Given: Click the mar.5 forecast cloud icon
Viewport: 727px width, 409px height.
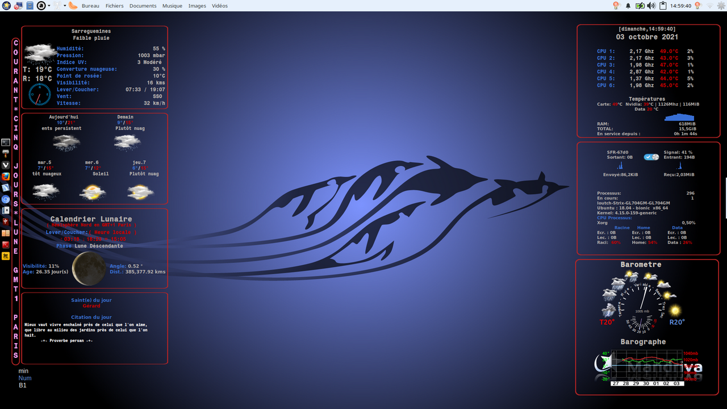Looking at the screenshot, I should coord(45,192).
